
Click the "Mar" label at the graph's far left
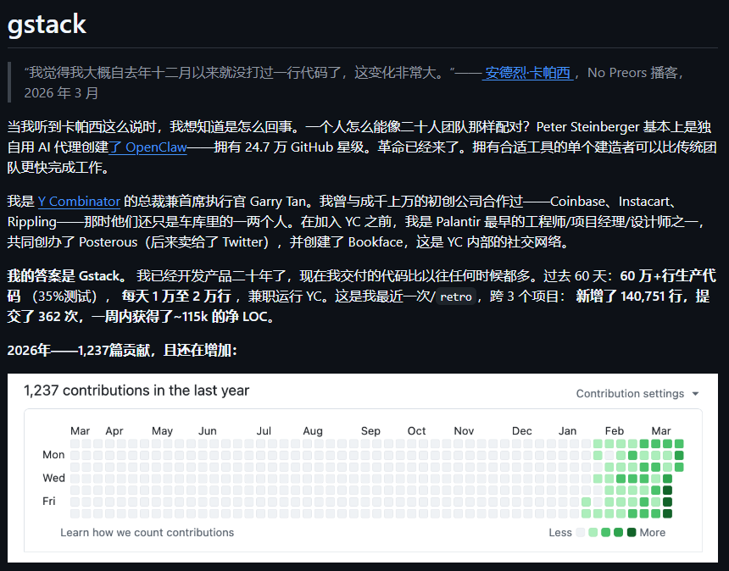(x=80, y=431)
